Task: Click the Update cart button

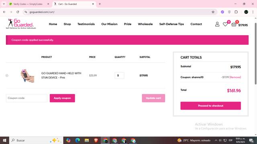Action: (153, 98)
